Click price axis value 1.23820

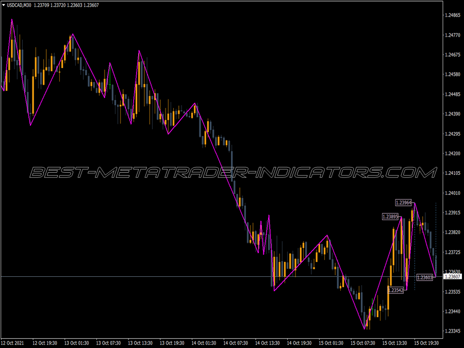[453, 233]
